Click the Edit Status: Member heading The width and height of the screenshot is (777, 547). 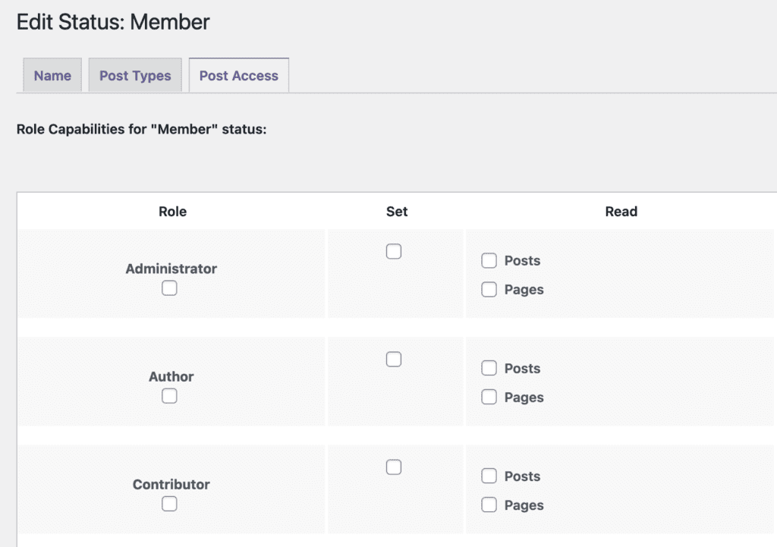tap(112, 22)
